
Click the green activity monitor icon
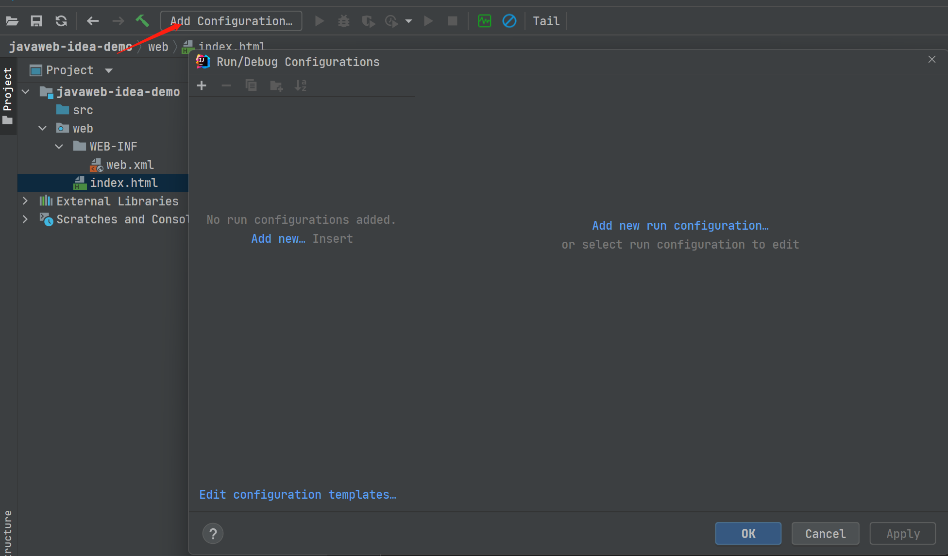(x=484, y=21)
